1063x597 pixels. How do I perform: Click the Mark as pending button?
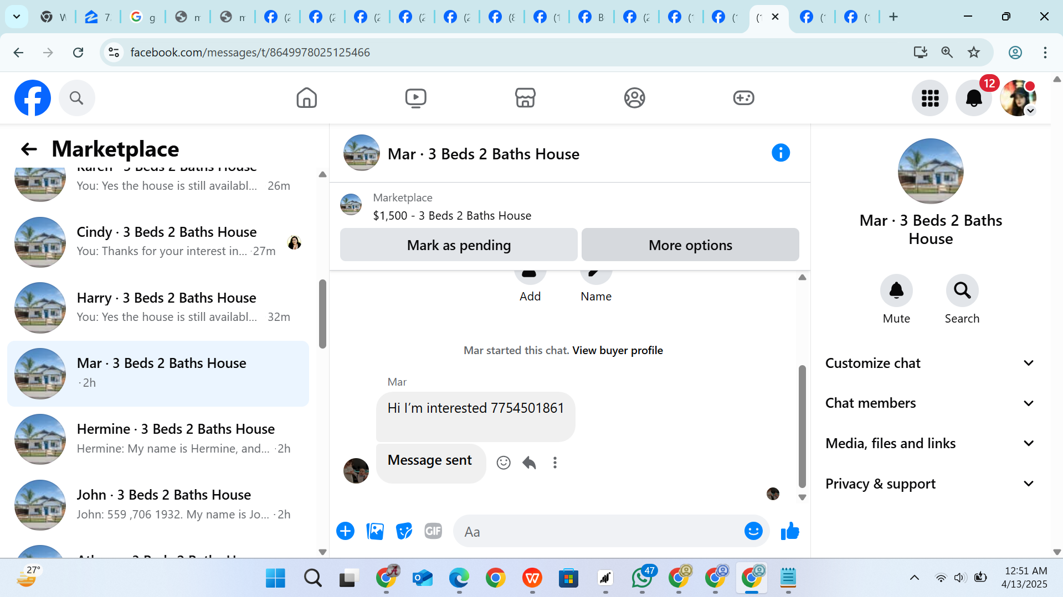pos(459,245)
